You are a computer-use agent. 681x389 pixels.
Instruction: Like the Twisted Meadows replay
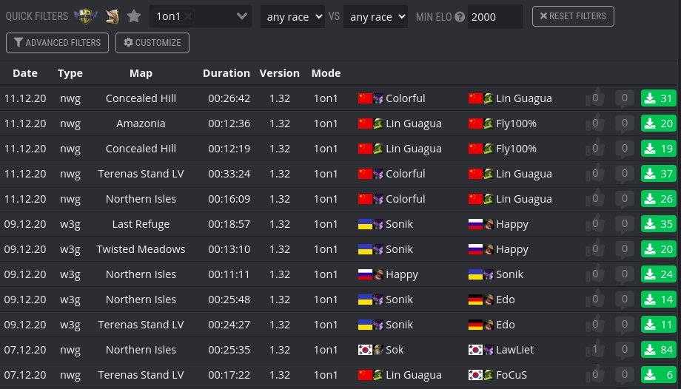click(x=595, y=248)
